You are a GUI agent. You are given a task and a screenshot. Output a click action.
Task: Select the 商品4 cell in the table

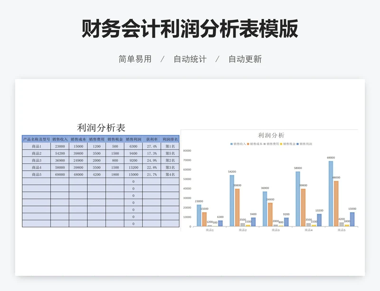(x=37, y=168)
